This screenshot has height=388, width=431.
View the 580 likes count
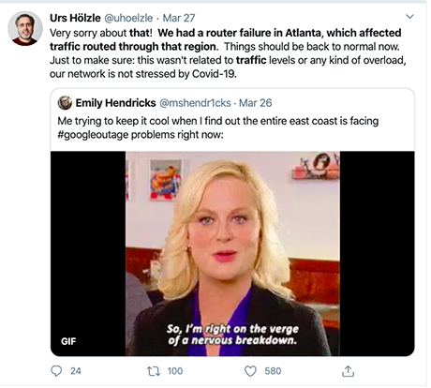[x=273, y=371]
